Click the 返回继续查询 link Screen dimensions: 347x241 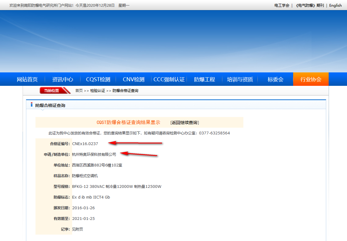point(185,122)
